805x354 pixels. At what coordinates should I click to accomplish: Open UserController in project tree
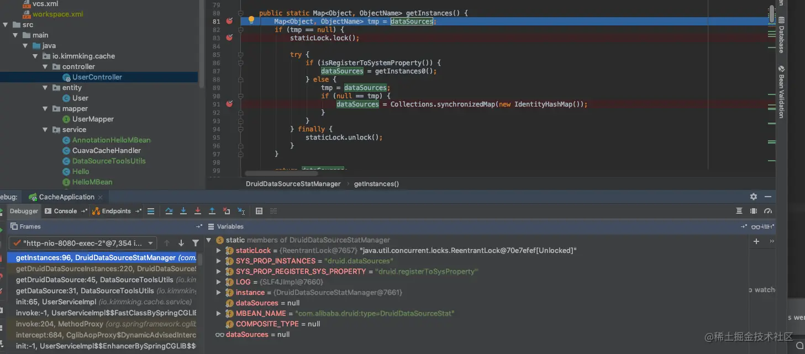tap(97, 77)
